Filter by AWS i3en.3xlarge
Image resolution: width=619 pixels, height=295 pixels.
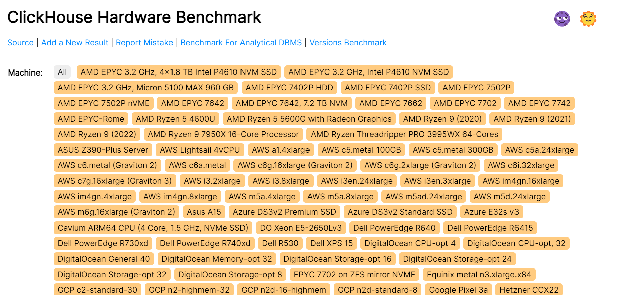point(437,181)
